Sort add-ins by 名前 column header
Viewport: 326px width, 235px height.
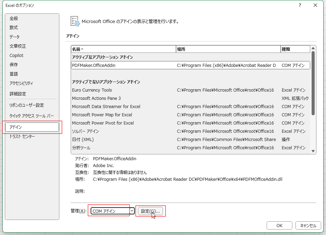pos(123,49)
